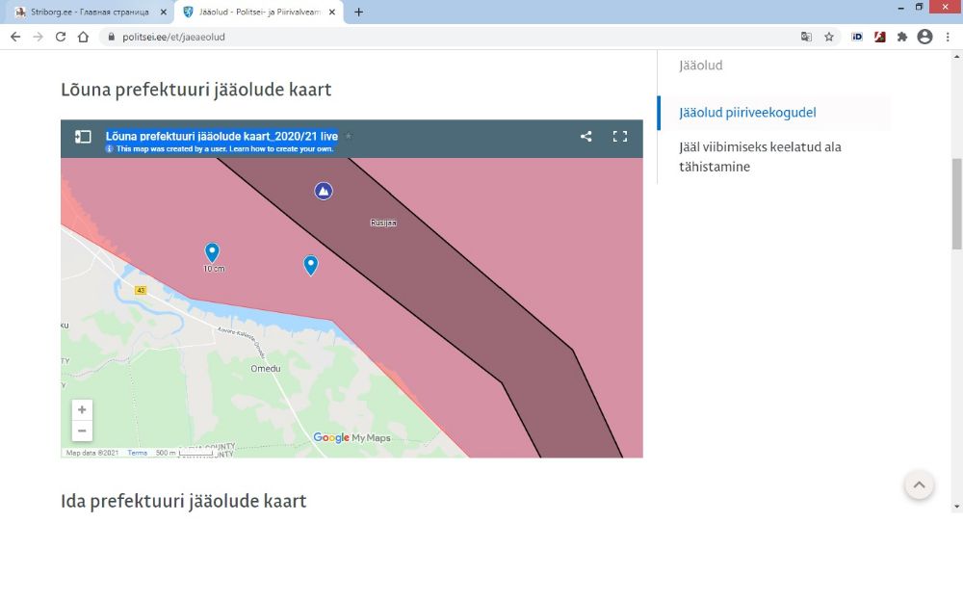963x601 pixels.
Task: Star the Lõuna prefektuuri map
Action: (349, 137)
